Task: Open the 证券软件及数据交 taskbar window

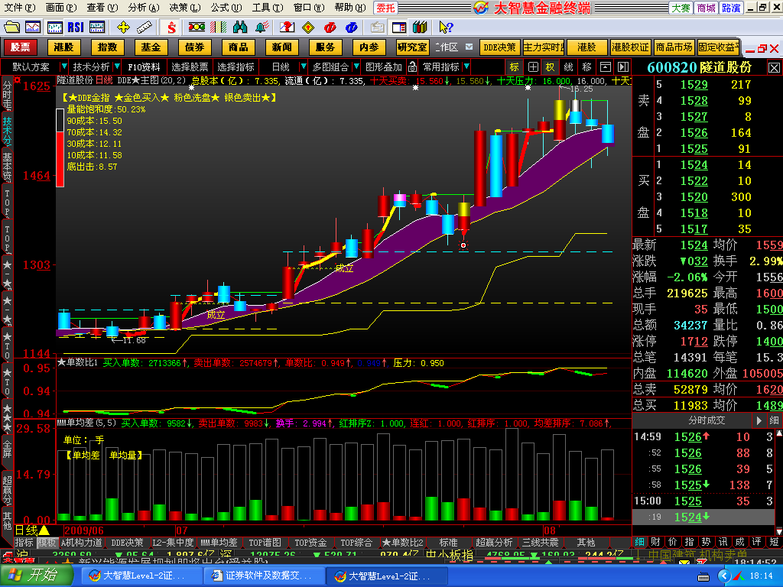Action: pos(263,576)
